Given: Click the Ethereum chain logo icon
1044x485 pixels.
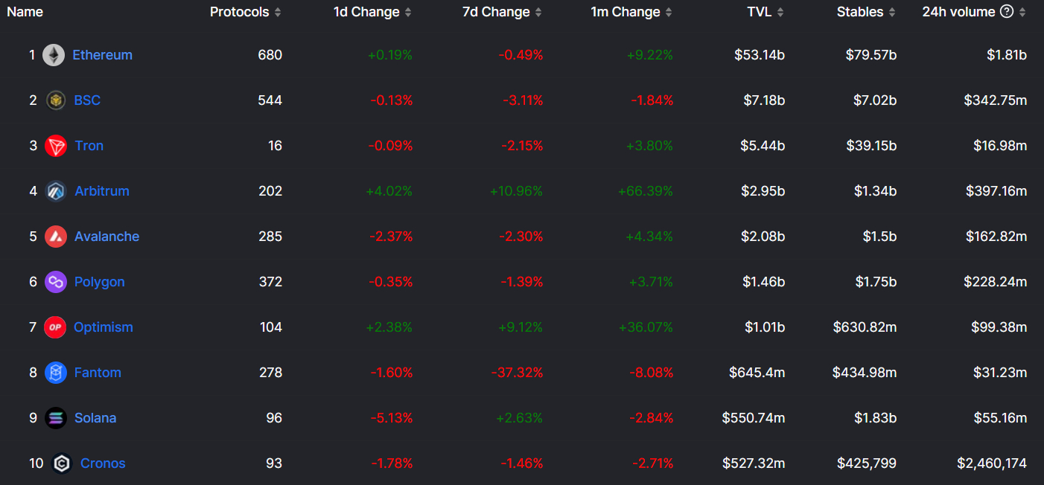Looking at the screenshot, I should 54,55.
